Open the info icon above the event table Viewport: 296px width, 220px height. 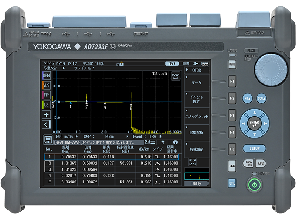tap(175, 142)
